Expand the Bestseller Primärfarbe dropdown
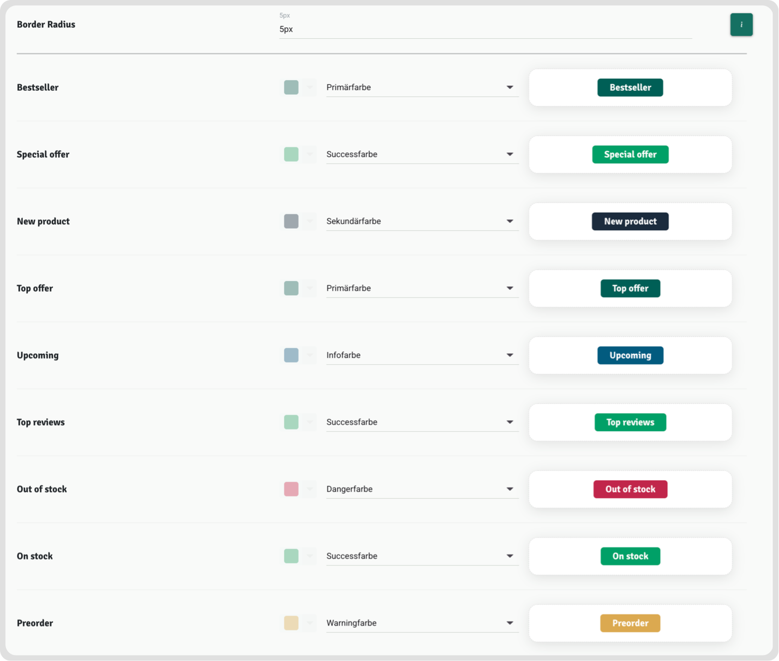Screen dimensions: 779x661 (422, 87)
